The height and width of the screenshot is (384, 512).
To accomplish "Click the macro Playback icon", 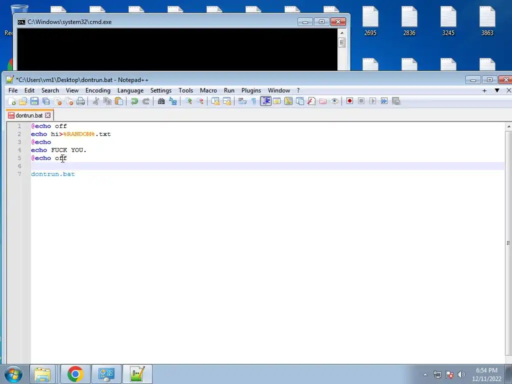I will click(372, 101).
